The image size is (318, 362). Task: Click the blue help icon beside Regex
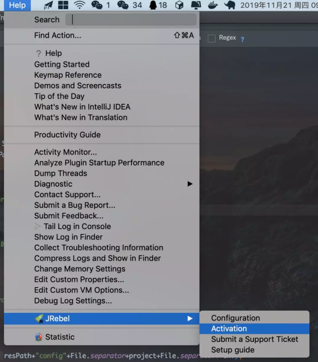242,39
